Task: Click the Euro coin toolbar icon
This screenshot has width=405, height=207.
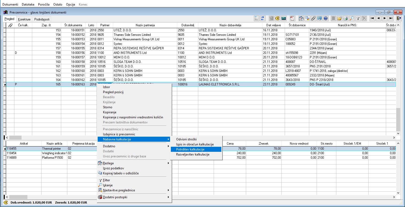Action: pyautogui.click(x=278, y=19)
